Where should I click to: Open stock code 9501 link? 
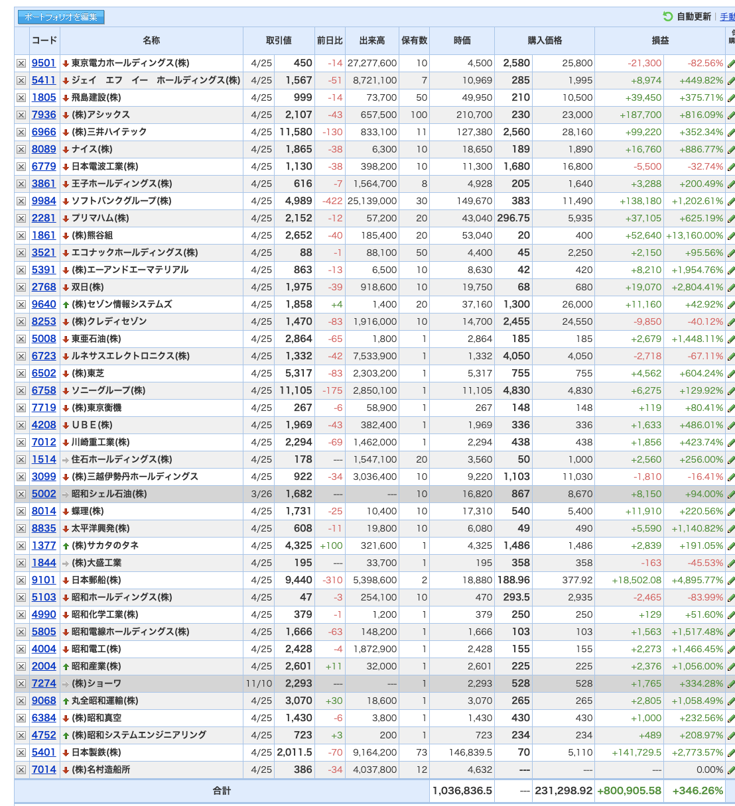point(44,63)
